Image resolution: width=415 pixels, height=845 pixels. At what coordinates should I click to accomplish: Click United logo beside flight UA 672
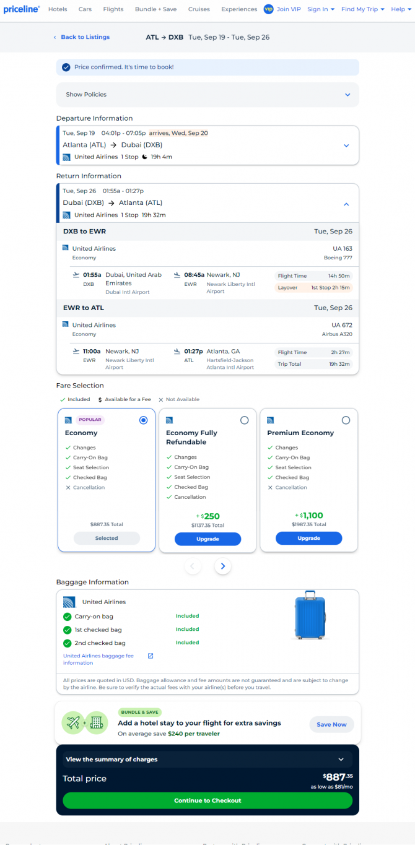[x=65, y=324]
